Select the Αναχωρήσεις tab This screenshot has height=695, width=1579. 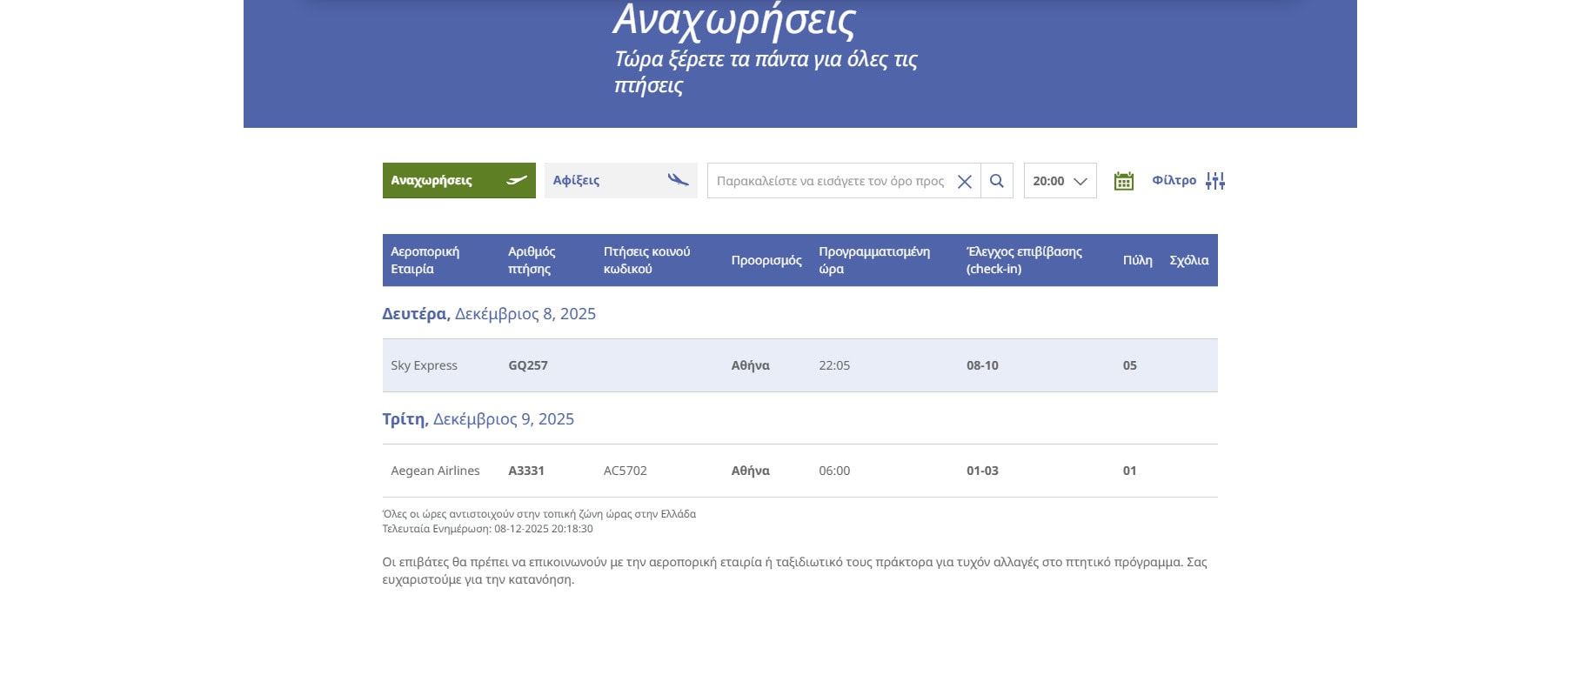click(x=432, y=180)
